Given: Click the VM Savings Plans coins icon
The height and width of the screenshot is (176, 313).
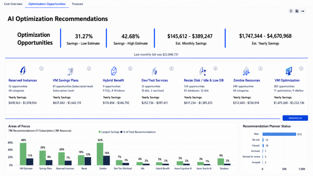Looking at the screenshot, I should tap(70, 71).
